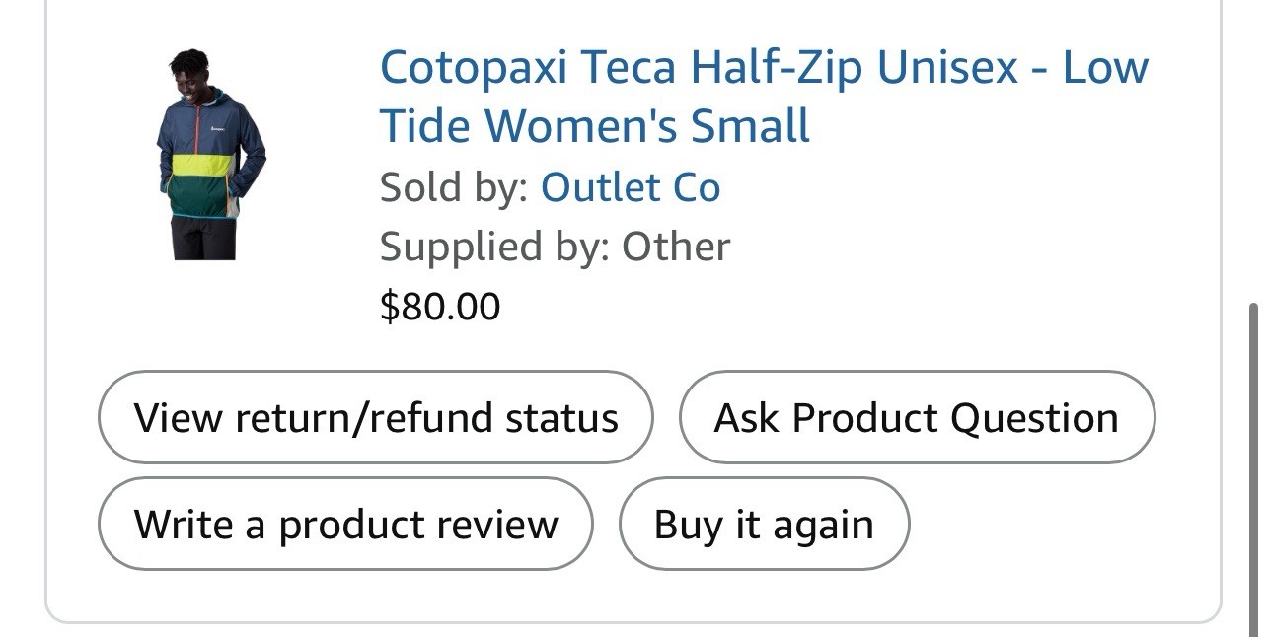
Task: Open the Cotopaxi Teca Half-Zip product link
Action: 763,68
